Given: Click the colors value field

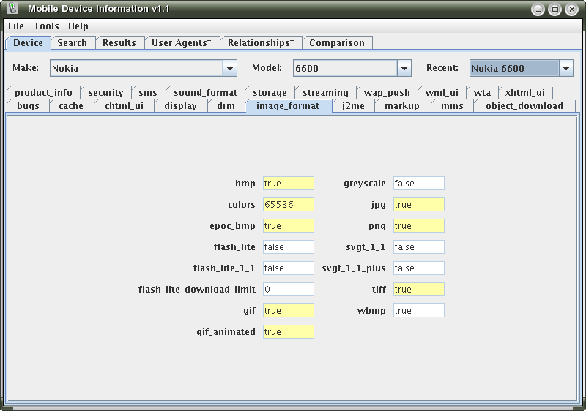Looking at the screenshot, I should click(288, 205).
